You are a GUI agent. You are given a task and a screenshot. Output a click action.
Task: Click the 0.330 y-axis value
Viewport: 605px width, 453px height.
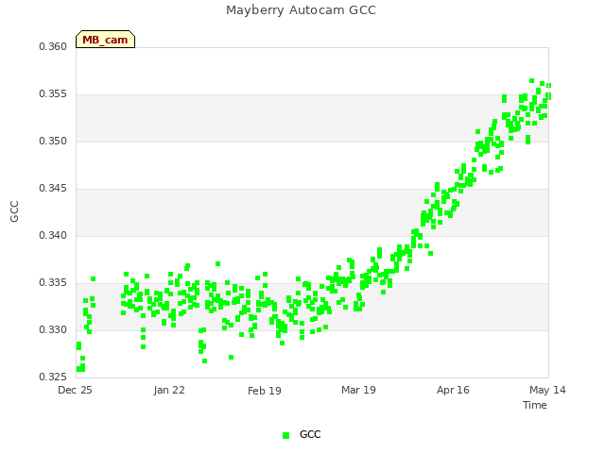point(53,330)
